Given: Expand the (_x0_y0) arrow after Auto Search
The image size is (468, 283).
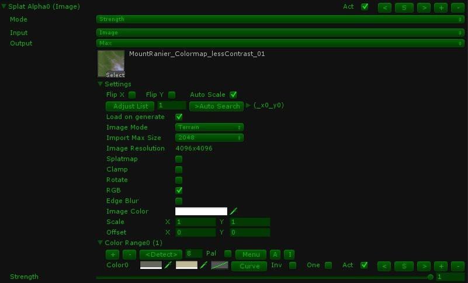Looking at the screenshot, I should coord(248,105).
